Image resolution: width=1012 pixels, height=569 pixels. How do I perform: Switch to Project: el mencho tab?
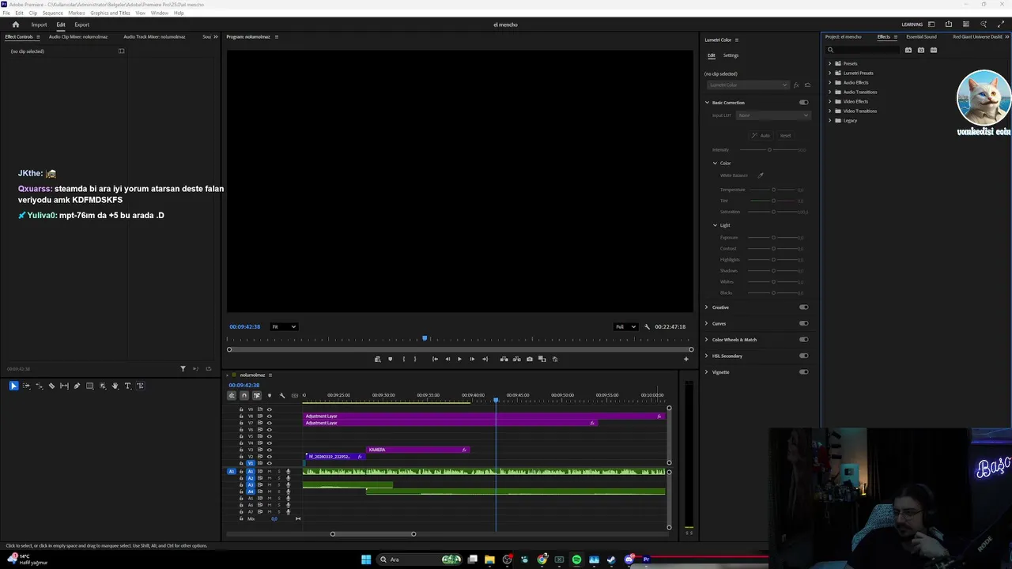tap(844, 36)
